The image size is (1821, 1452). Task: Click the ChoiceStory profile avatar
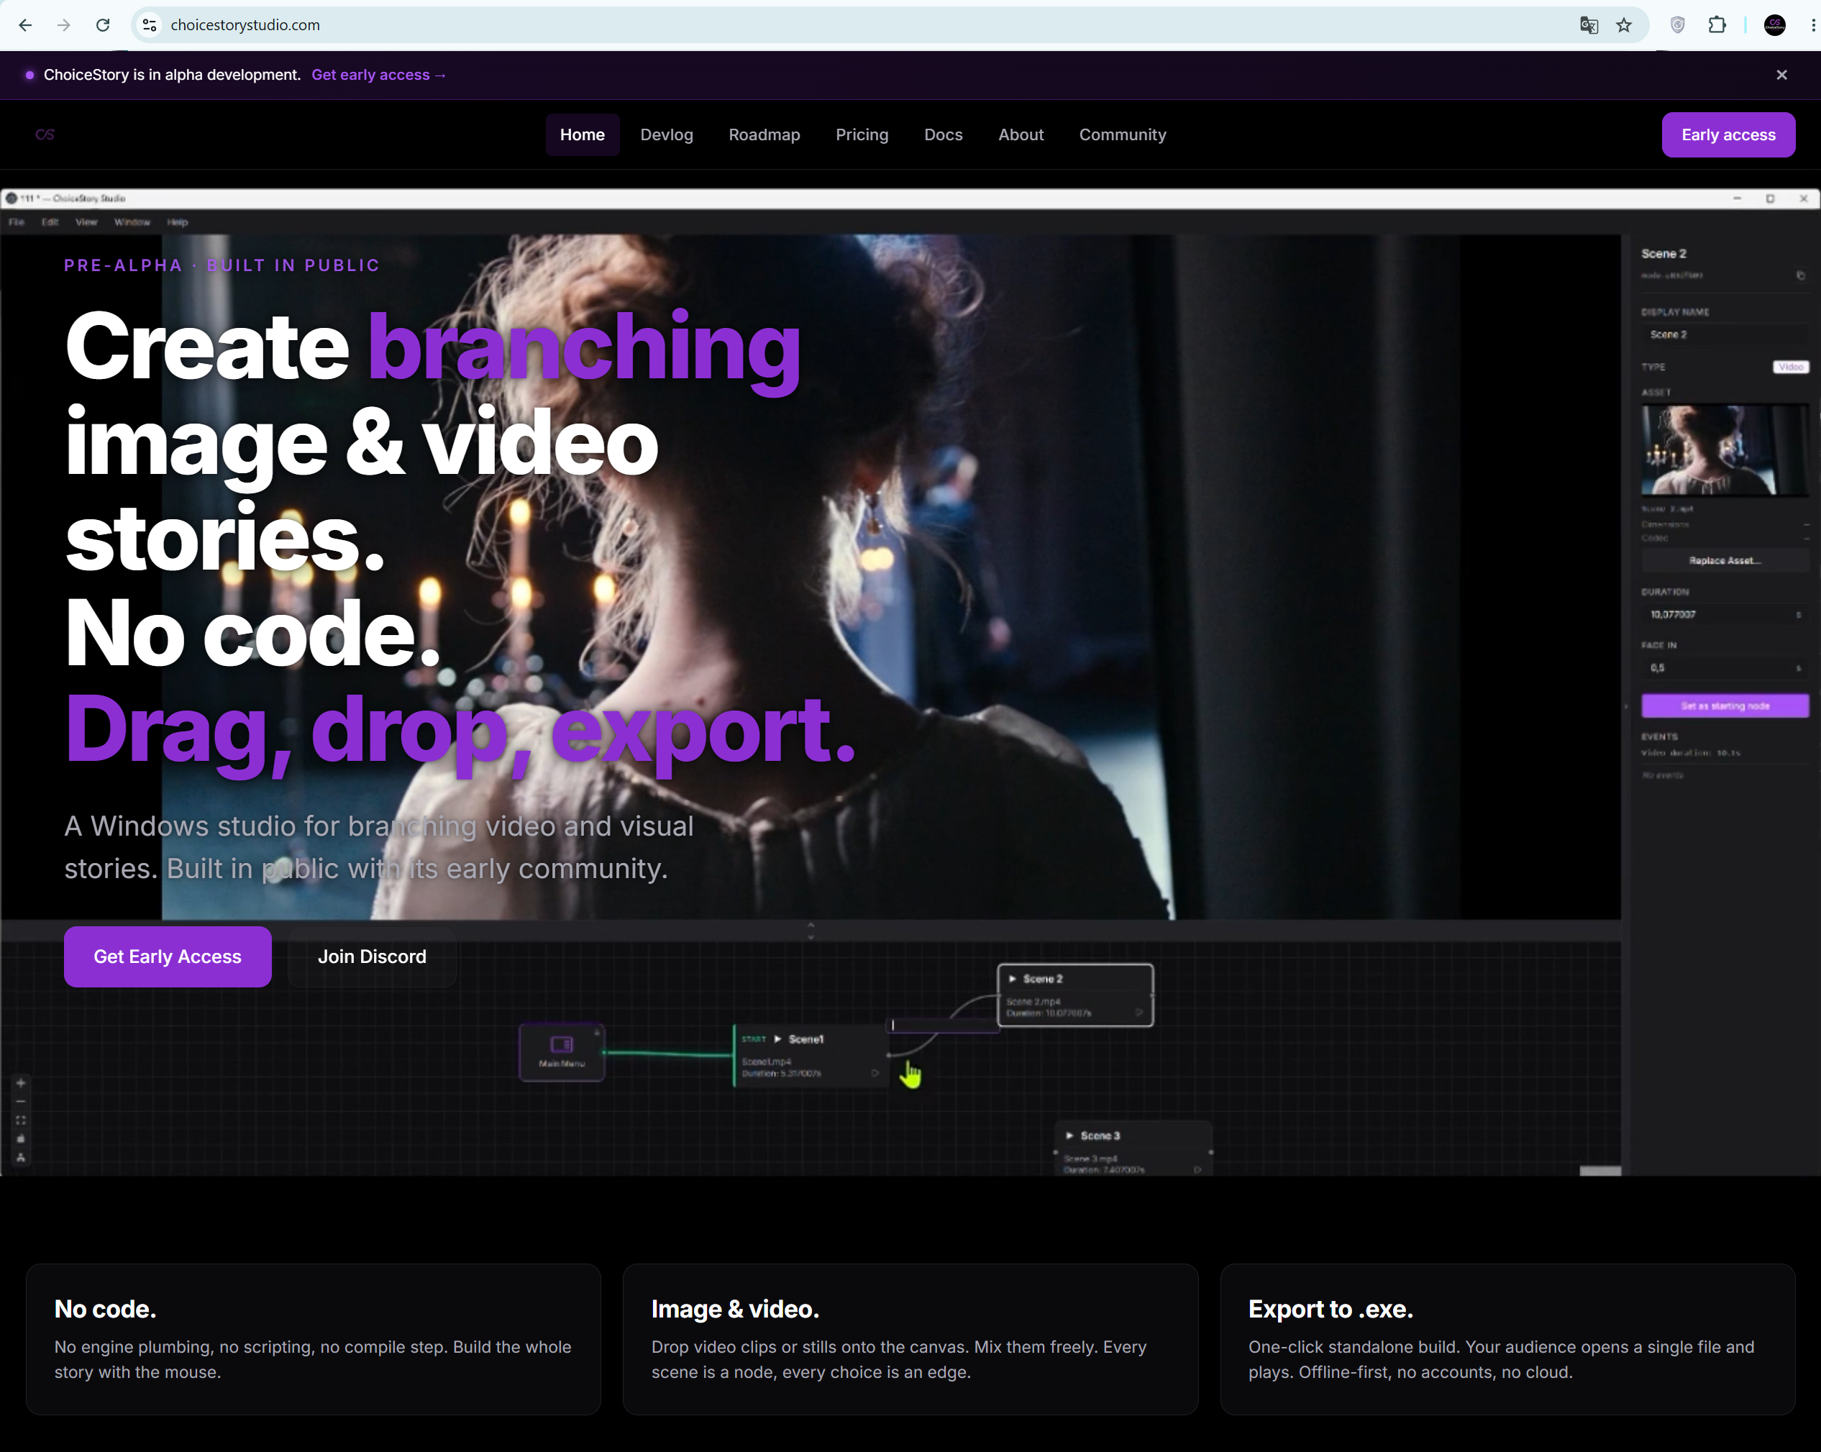(x=1774, y=25)
